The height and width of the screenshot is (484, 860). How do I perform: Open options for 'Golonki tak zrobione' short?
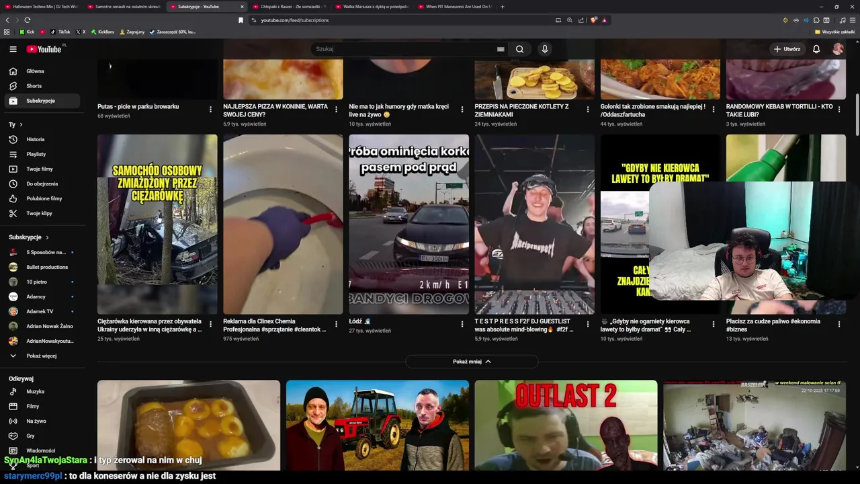coord(714,110)
